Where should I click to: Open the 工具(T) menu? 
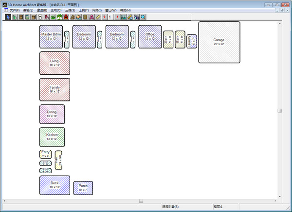click(84, 10)
